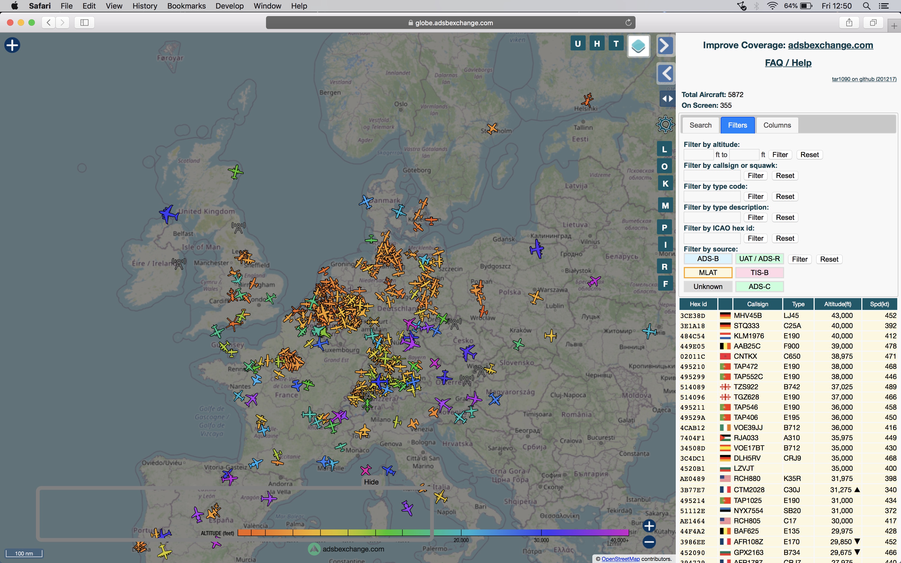
Task: Switch to the Filters tab
Action: point(737,125)
